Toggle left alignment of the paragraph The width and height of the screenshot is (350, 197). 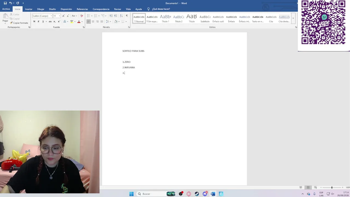(x=89, y=22)
